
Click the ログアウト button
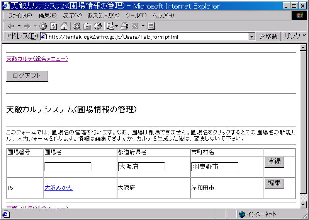27,76
